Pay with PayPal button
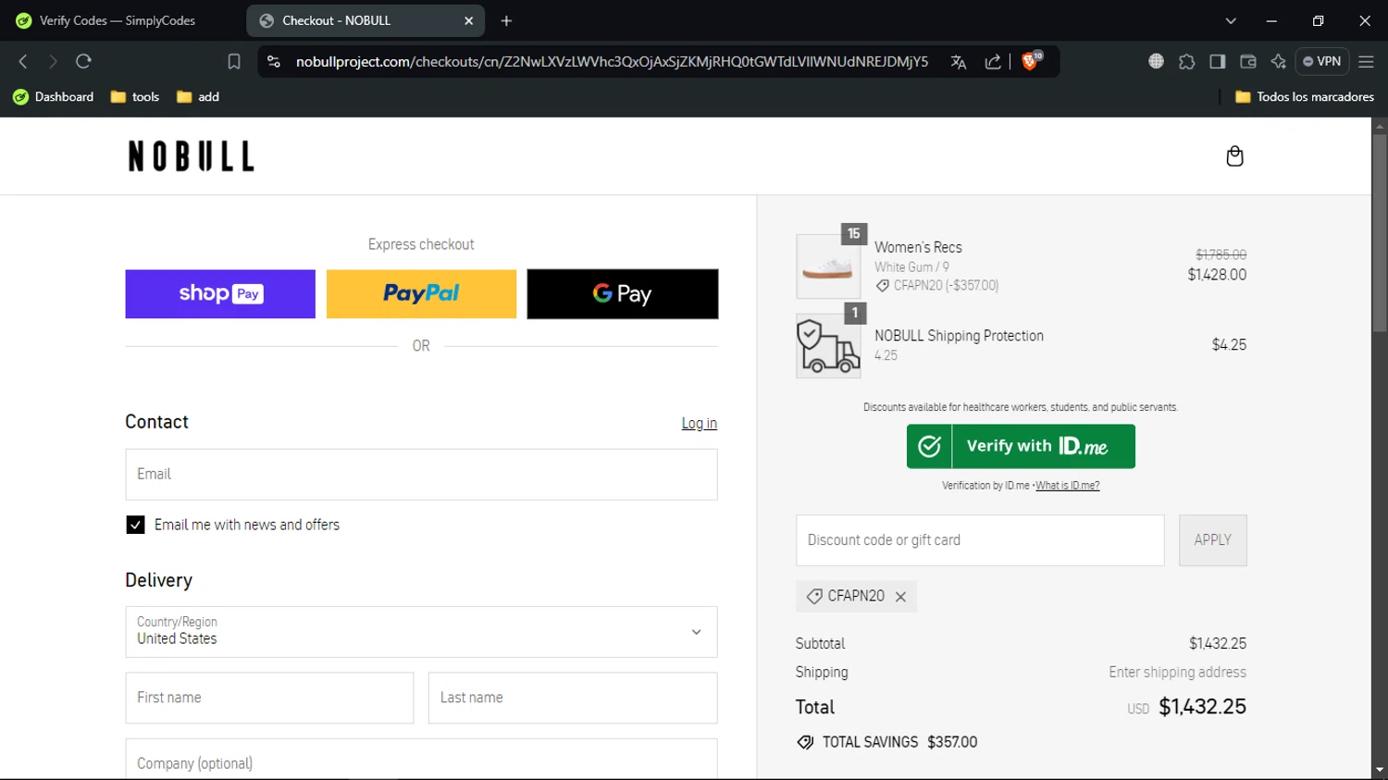The image size is (1388, 780). pyautogui.click(x=421, y=294)
